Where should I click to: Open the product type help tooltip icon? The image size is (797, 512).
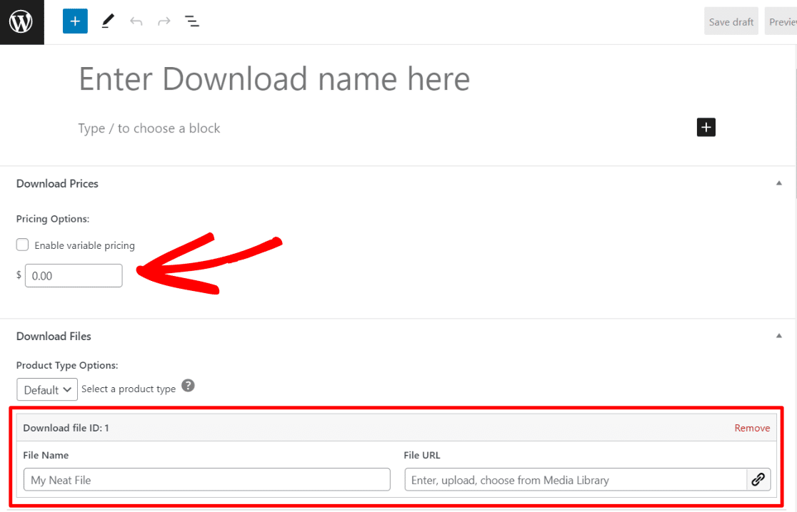[188, 385]
